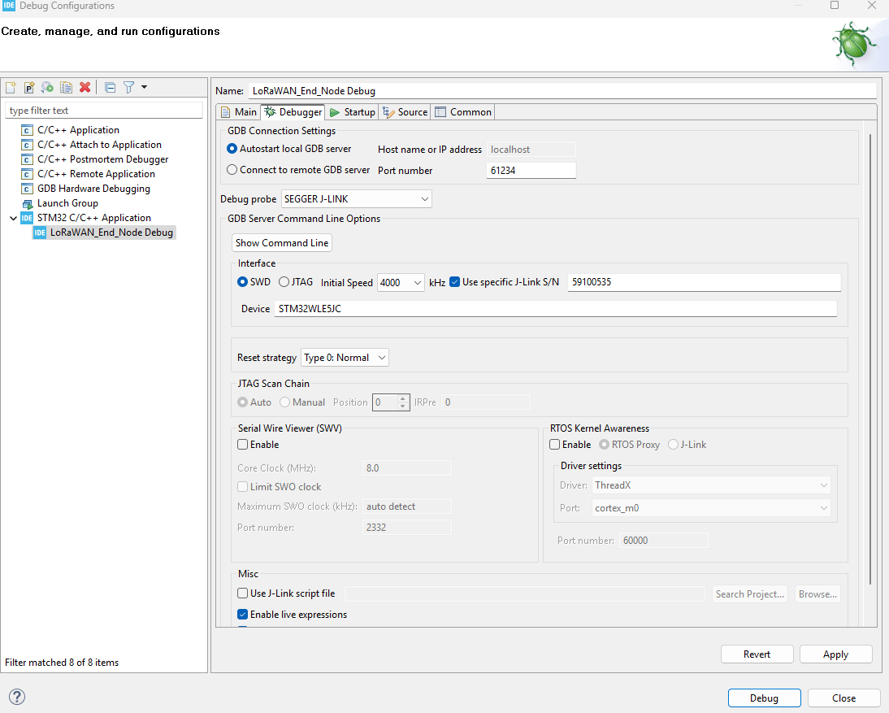This screenshot has width=889, height=713.
Task: Click the bug graphic in the header
Action: coord(854,43)
